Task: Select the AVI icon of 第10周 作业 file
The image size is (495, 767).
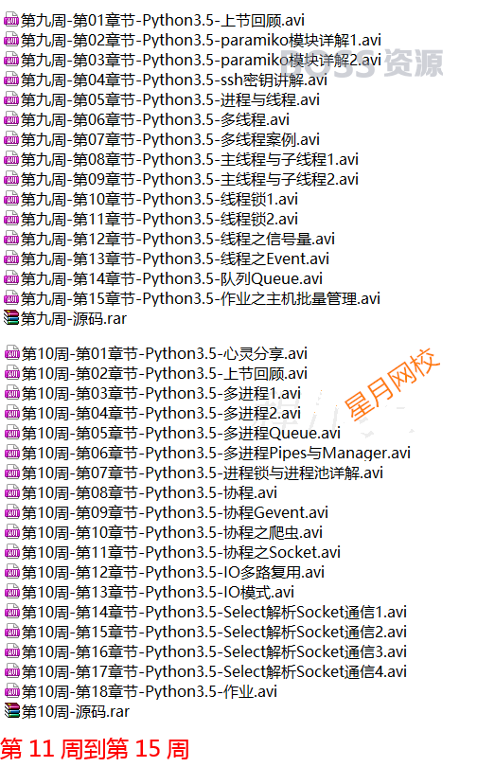Action: [x=12, y=691]
